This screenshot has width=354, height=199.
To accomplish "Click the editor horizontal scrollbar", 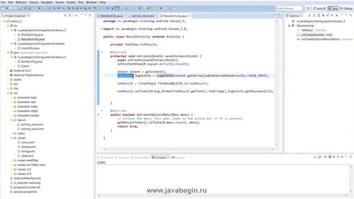I will [189, 149].
